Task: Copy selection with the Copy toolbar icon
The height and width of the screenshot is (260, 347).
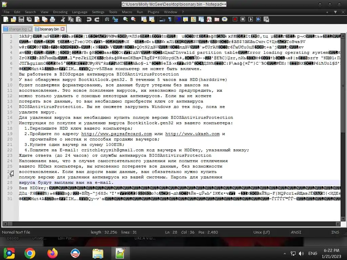Action: pos(70,19)
